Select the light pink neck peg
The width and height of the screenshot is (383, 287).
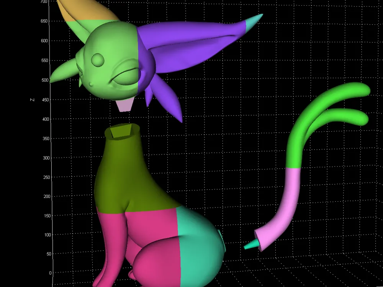coord(124,105)
